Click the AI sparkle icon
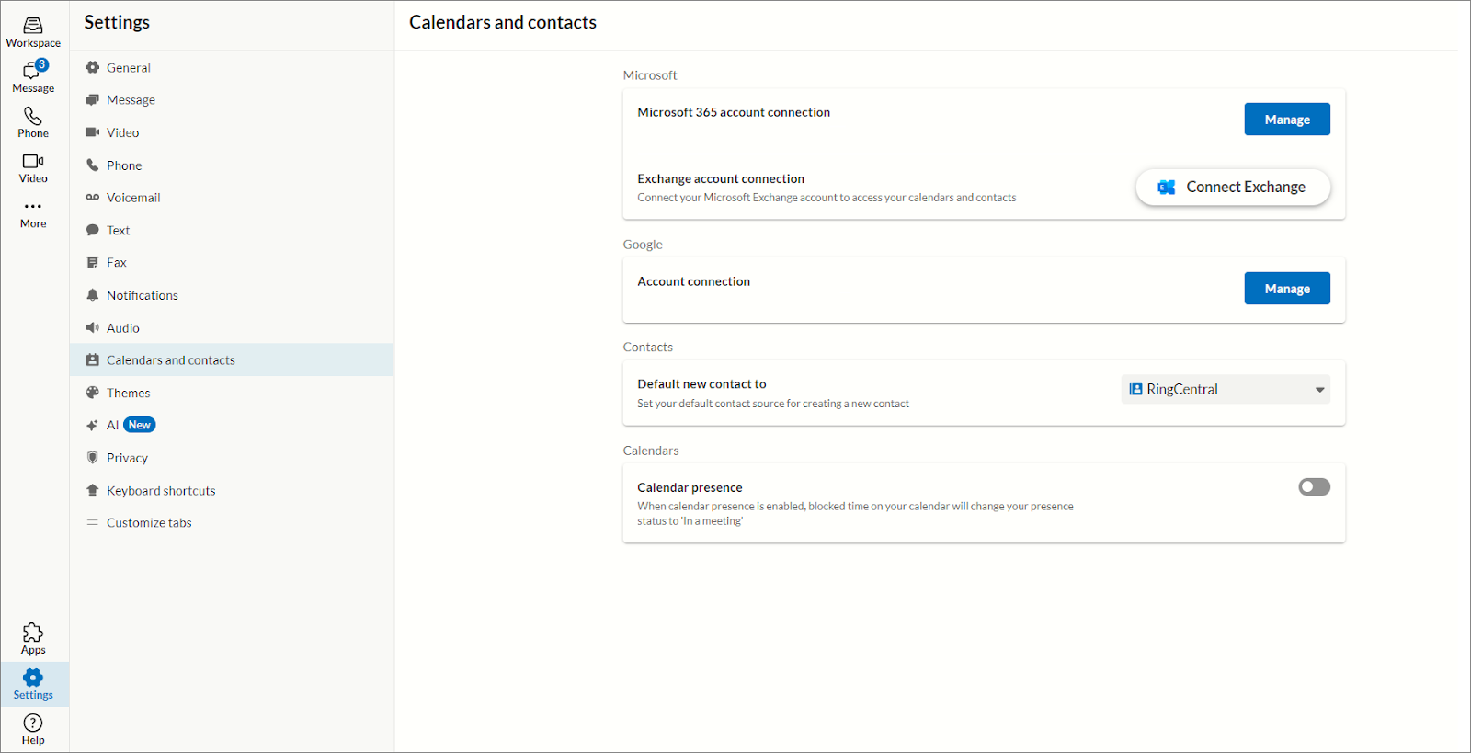This screenshot has width=1471, height=753. coord(92,425)
